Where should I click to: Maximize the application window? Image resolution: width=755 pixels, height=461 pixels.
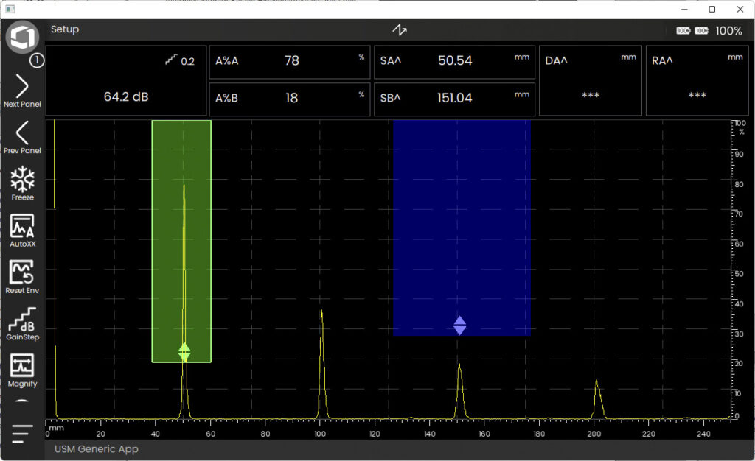tap(712, 9)
